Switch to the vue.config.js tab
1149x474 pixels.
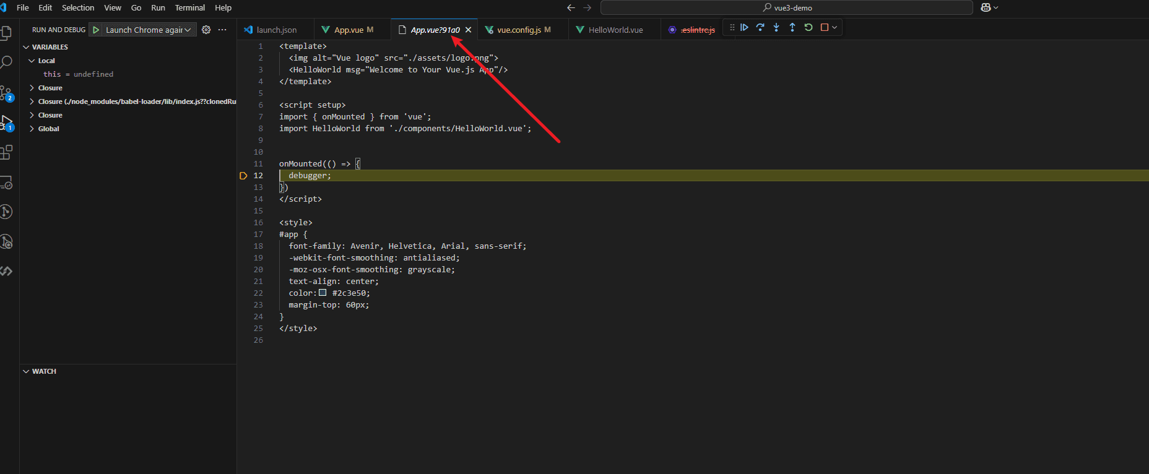pyautogui.click(x=523, y=30)
